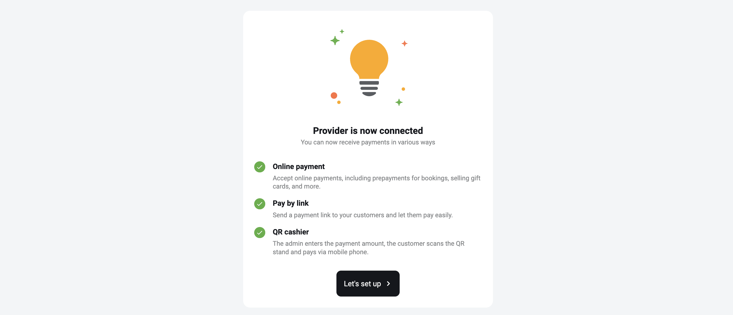Click the Provider is now connected title
The height and width of the screenshot is (315, 733).
pyautogui.click(x=368, y=131)
